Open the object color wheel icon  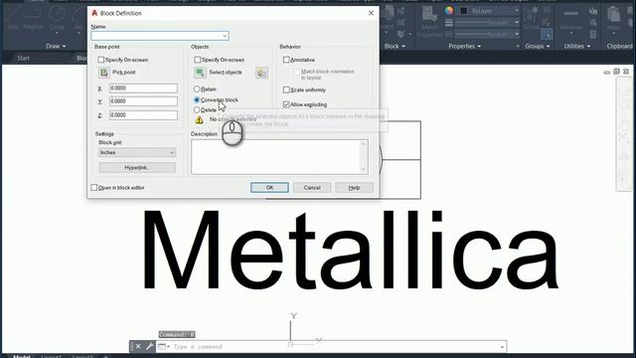coord(449,11)
